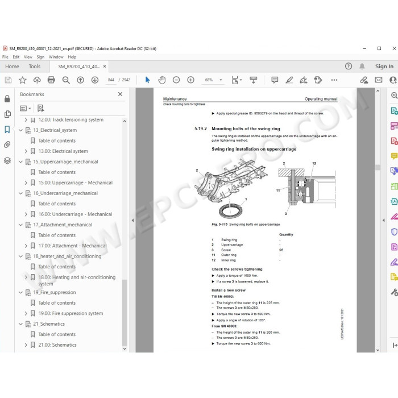
Task: Select the Hand pan tool
Action: [x=161, y=80]
